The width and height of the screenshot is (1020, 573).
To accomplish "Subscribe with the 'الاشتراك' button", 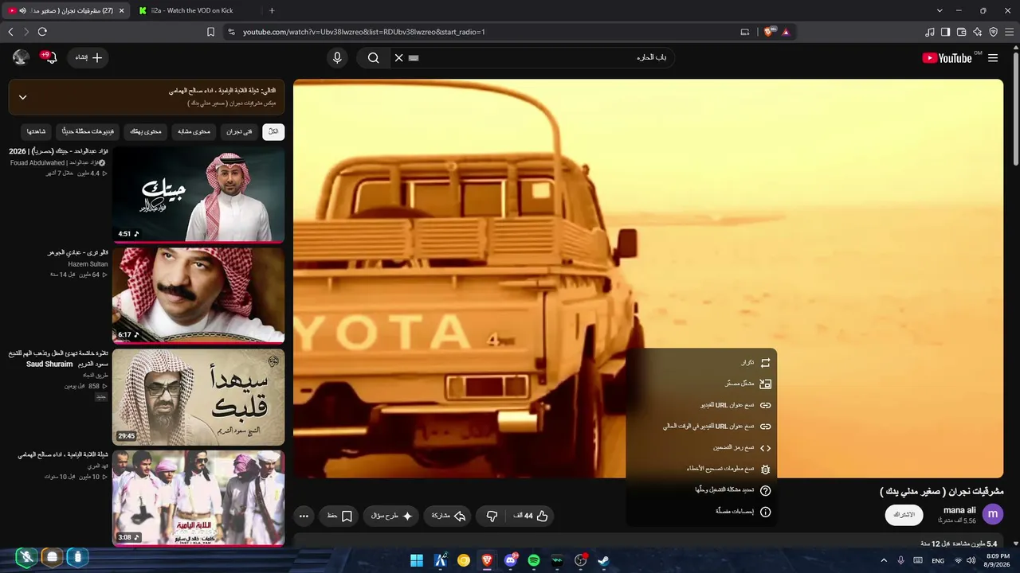I will [904, 515].
